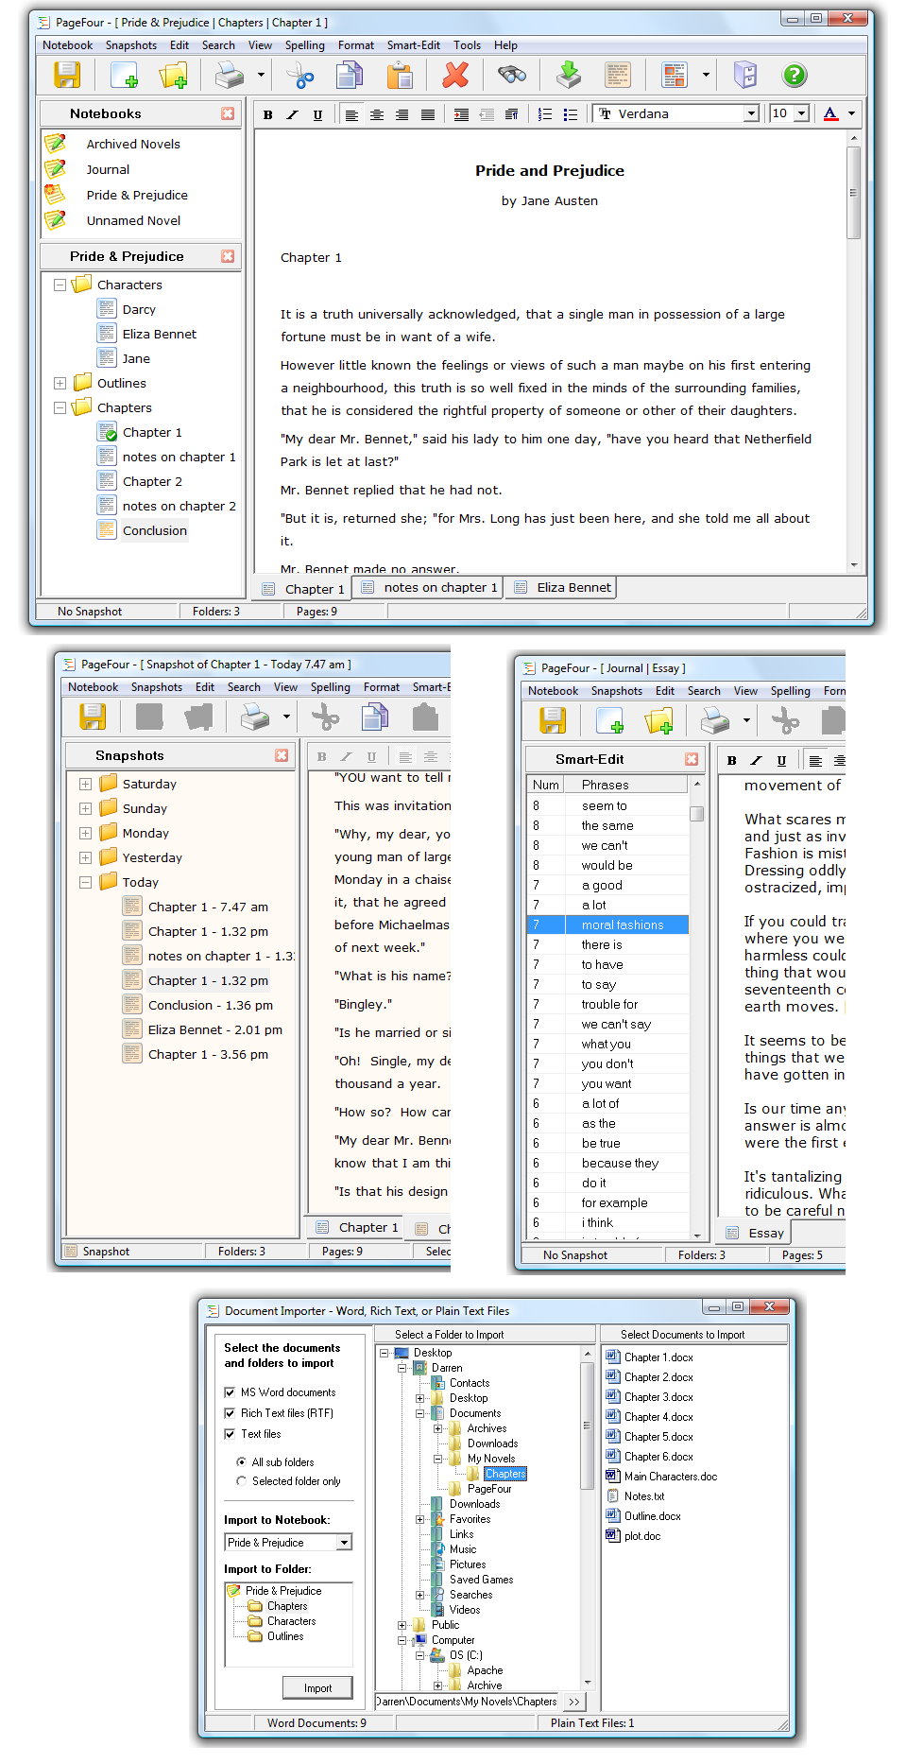Open snapshot Chapter 1 - 7.47 am

click(x=208, y=907)
